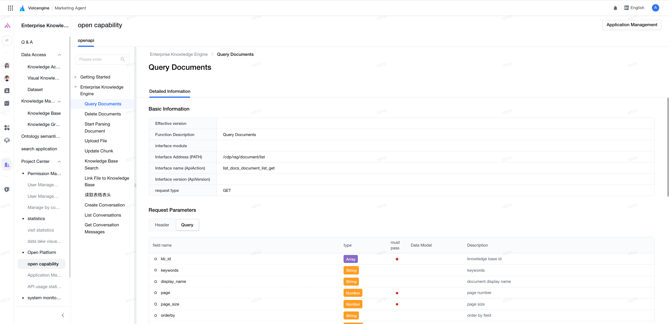Collapse the Data Access sidebar section
Image resolution: width=669 pixels, height=324 pixels.
(x=59, y=55)
